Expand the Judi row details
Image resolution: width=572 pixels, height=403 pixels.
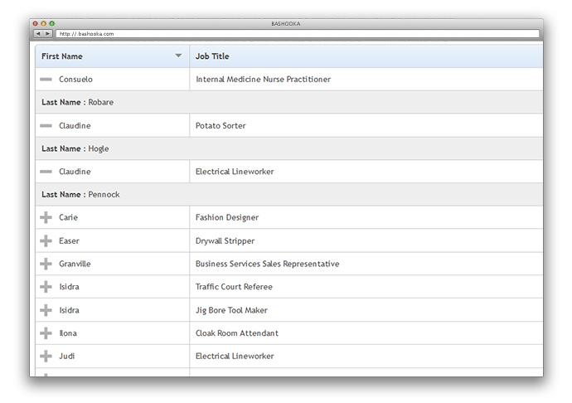[x=46, y=357]
